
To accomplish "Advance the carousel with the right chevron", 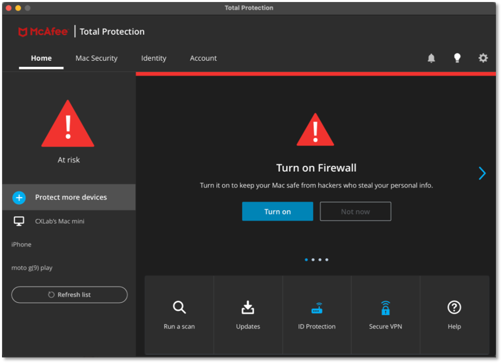I will click(x=482, y=173).
